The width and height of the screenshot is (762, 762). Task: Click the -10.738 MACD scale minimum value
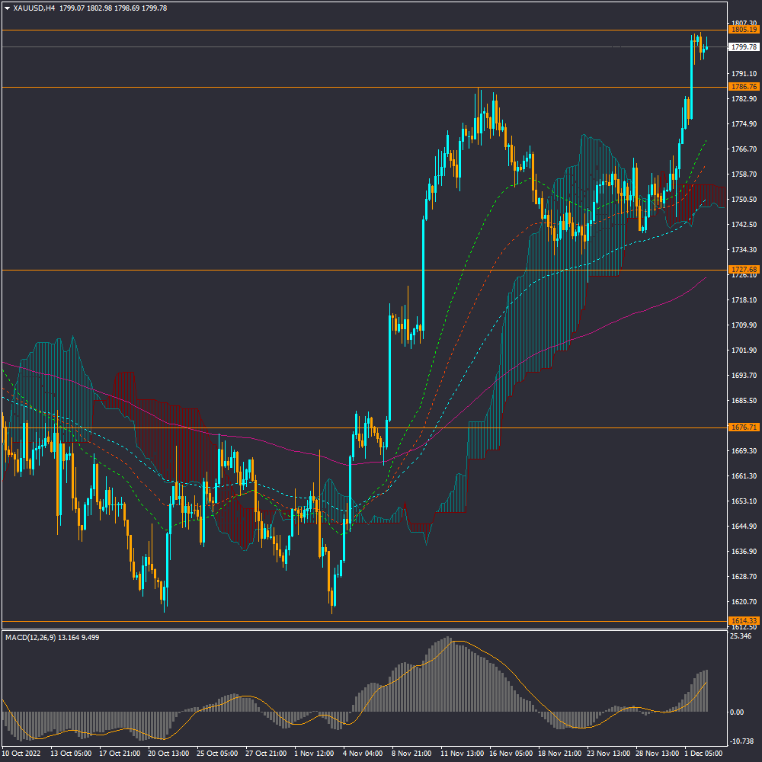741,741
